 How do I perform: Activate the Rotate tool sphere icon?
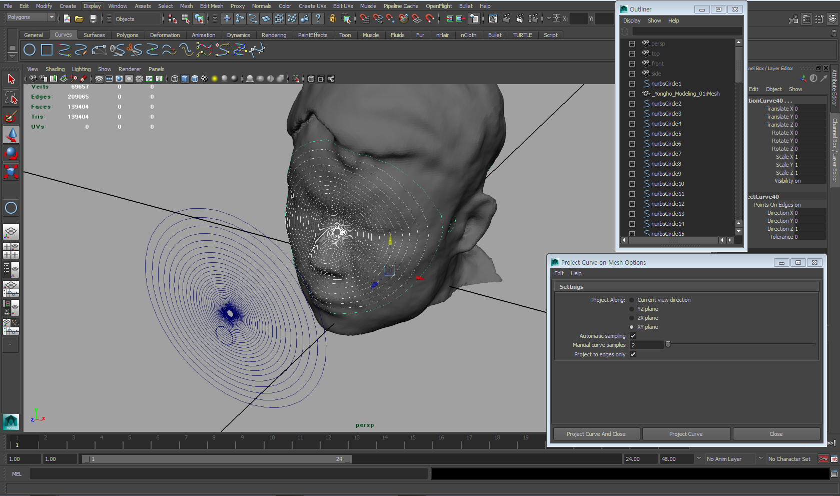point(11,153)
